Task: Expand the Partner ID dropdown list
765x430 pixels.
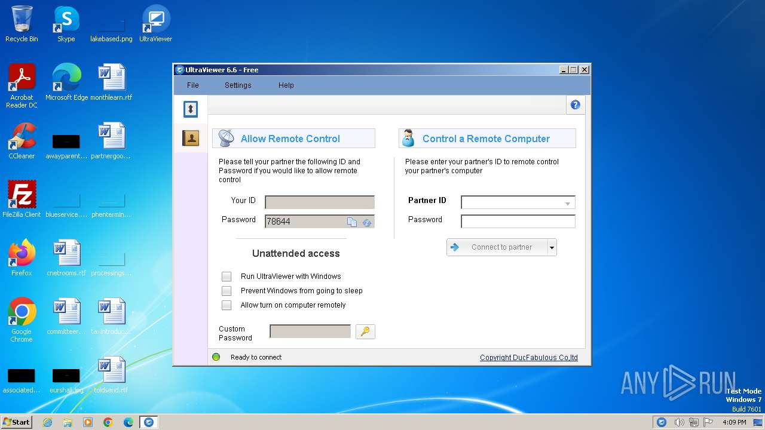Action: pyautogui.click(x=567, y=203)
